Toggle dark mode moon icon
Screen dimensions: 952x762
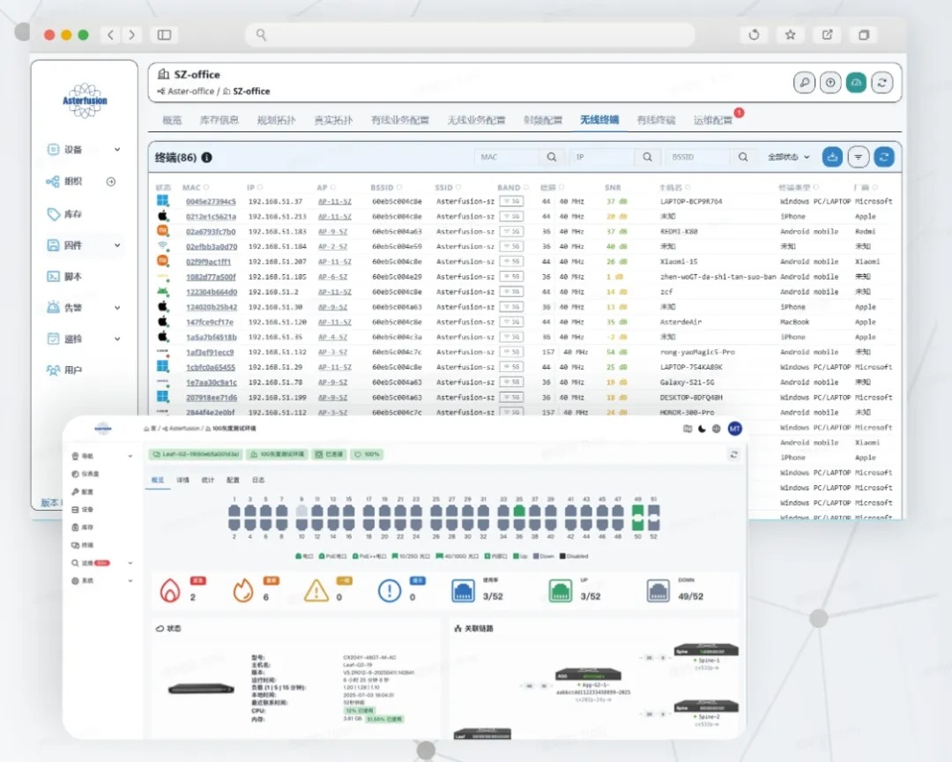coord(702,429)
